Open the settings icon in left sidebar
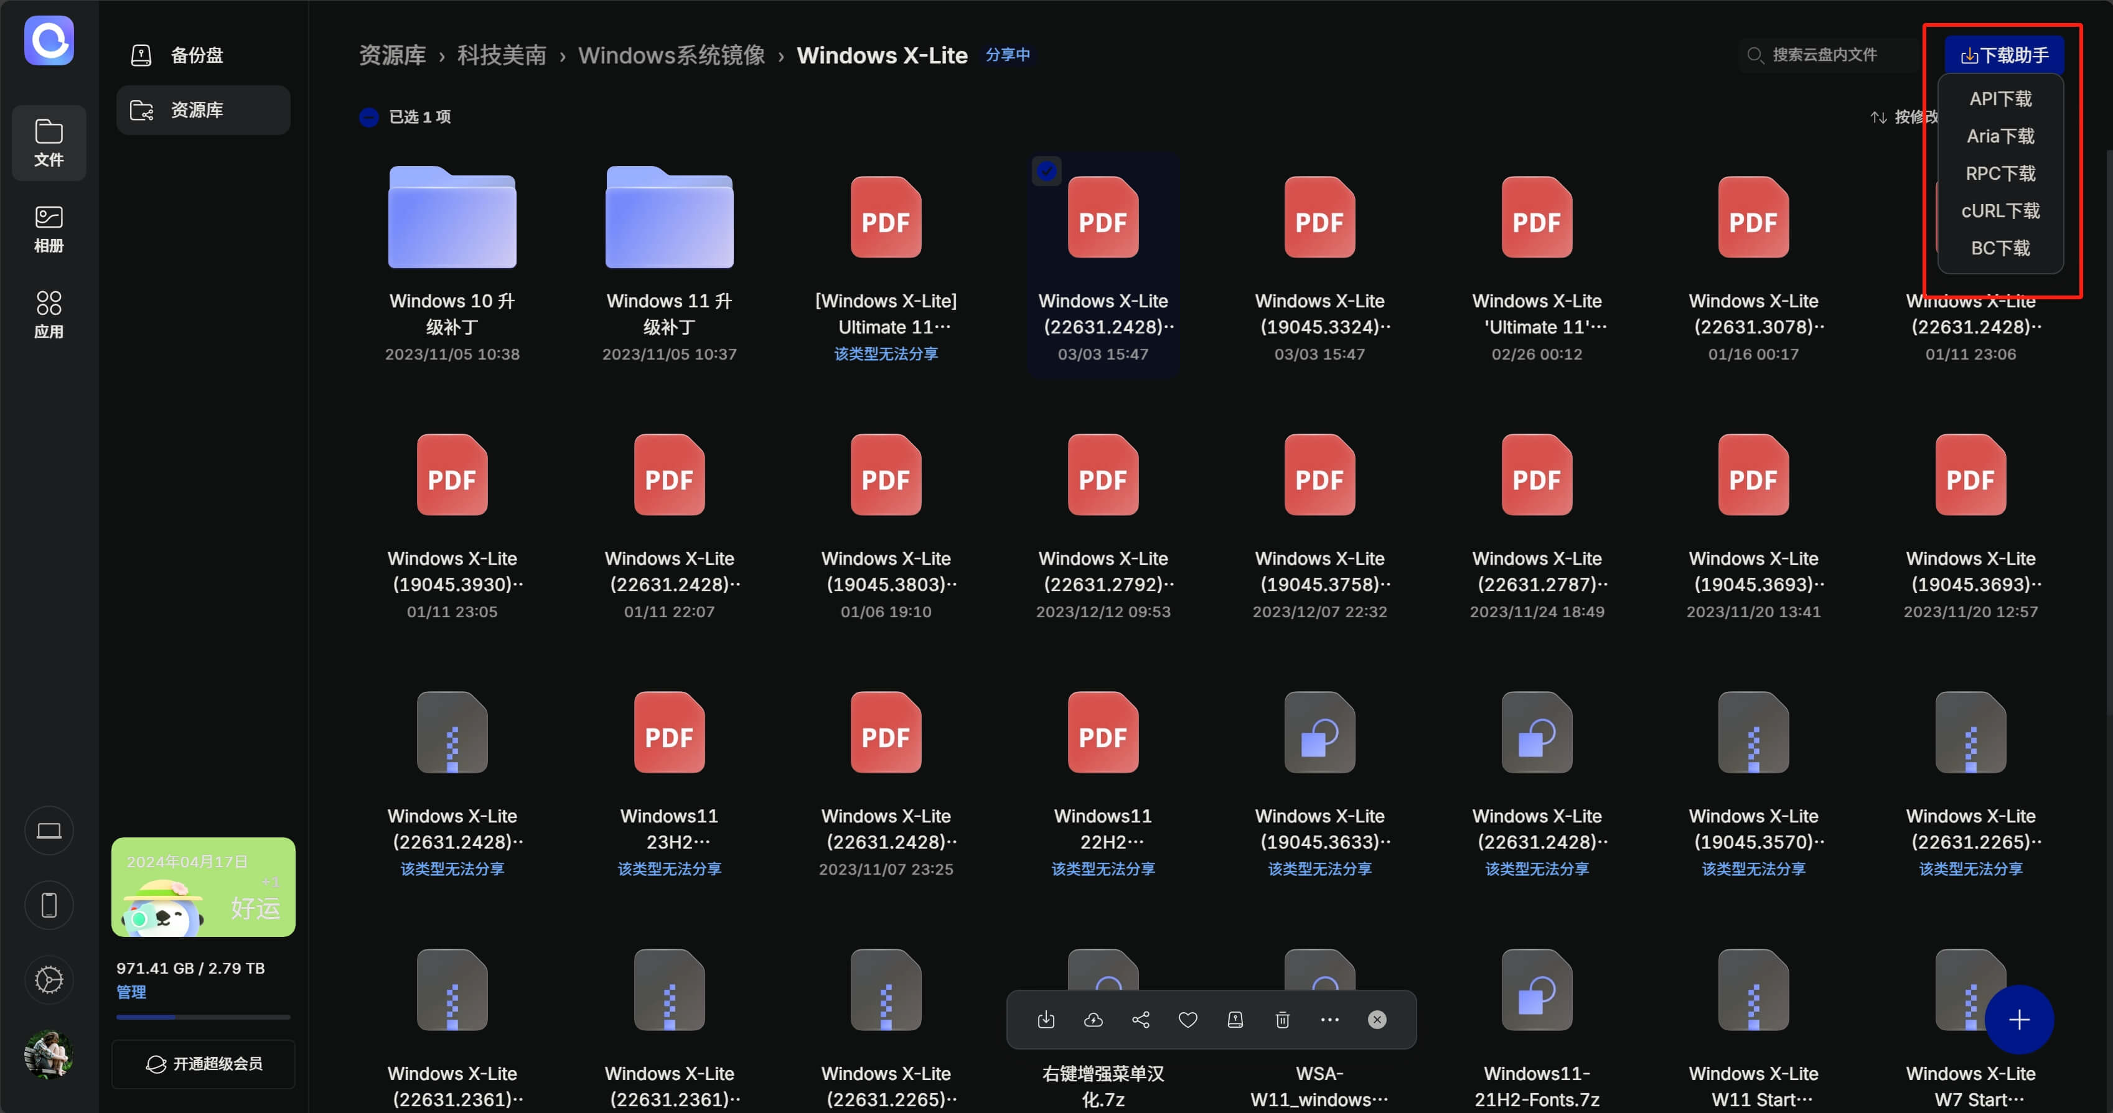Image resolution: width=2113 pixels, height=1113 pixels. click(x=49, y=980)
